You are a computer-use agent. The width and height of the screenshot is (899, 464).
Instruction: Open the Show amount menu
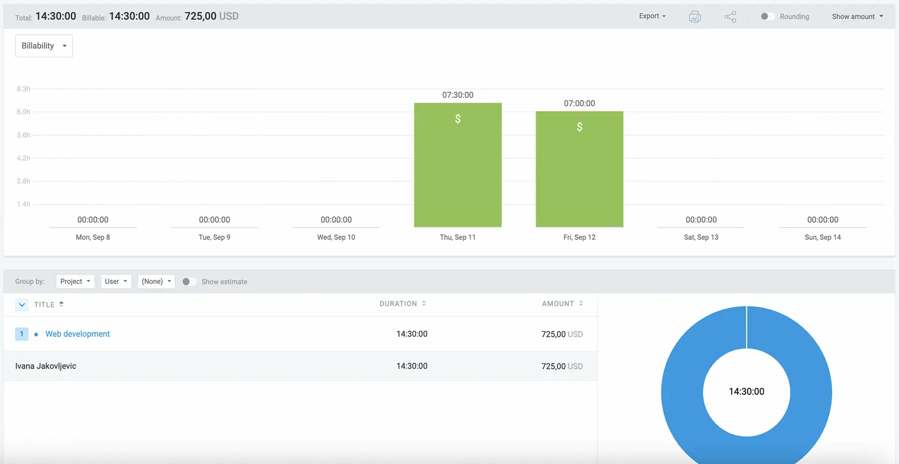point(857,17)
